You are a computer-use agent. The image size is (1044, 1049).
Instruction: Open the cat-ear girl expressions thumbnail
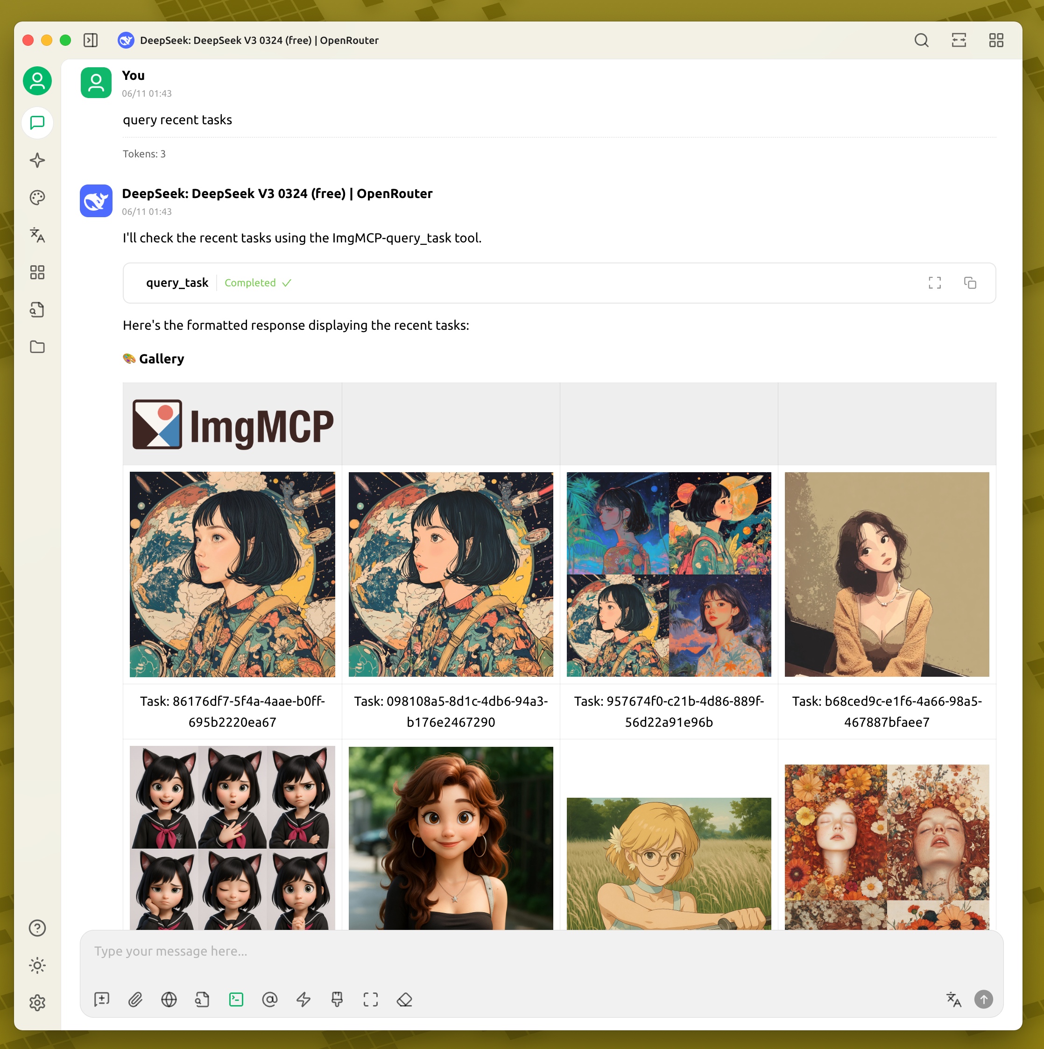233,838
